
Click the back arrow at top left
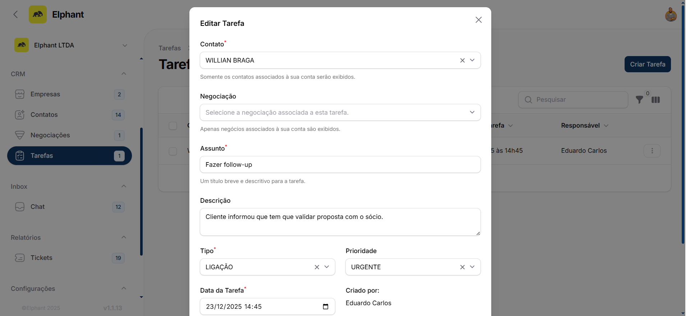pyautogui.click(x=15, y=14)
